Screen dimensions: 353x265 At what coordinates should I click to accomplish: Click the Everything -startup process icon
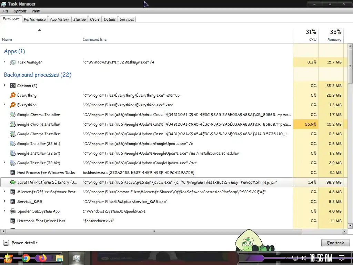pos(13,95)
